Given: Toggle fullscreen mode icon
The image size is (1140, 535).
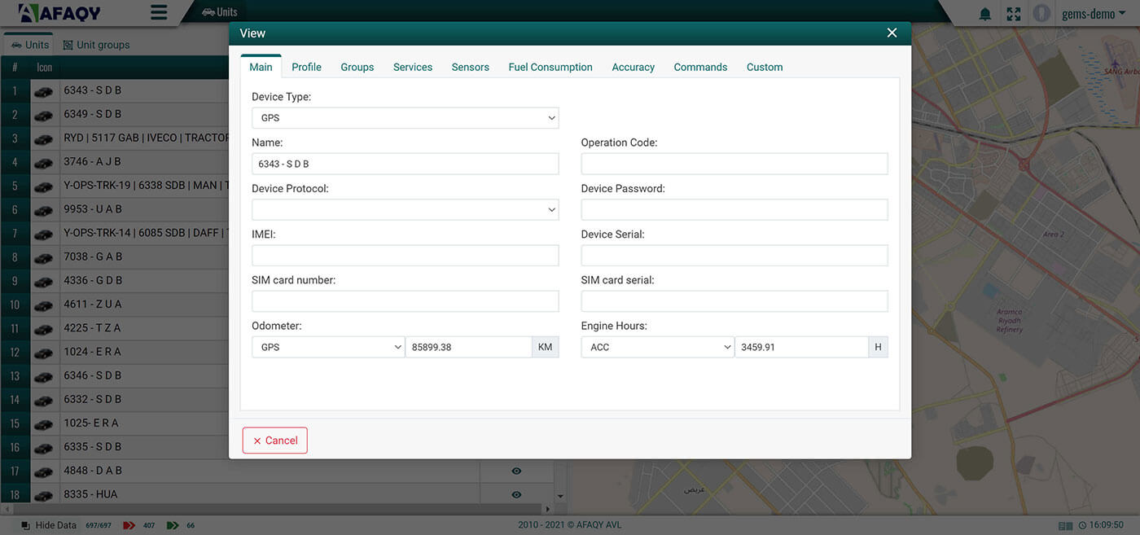Looking at the screenshot, I should click(1014, 14).
